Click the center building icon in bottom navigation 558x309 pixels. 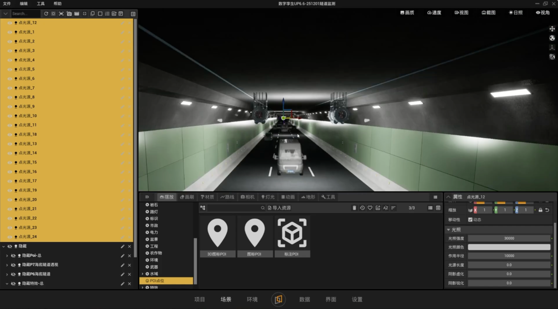point(278,299)
